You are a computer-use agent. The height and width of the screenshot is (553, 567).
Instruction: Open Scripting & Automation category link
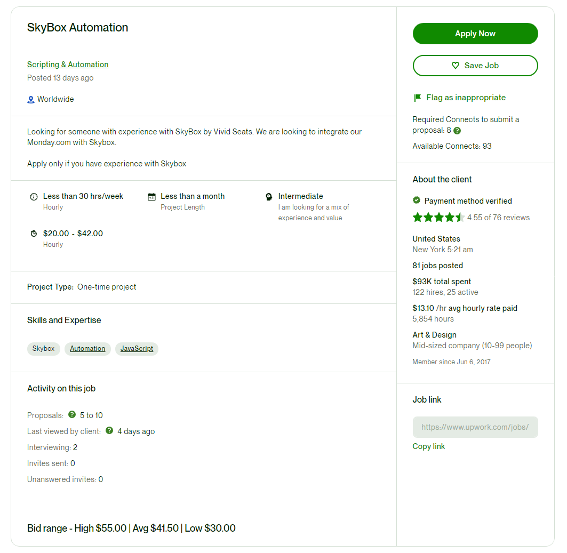click(68, 65)
